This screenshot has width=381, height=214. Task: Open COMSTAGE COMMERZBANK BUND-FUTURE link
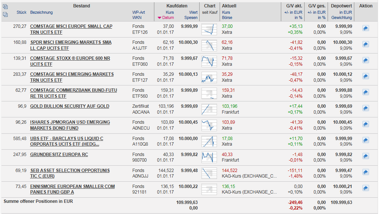(73, 93)
